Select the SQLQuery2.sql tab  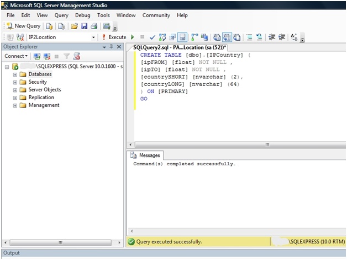click(180, 47)
